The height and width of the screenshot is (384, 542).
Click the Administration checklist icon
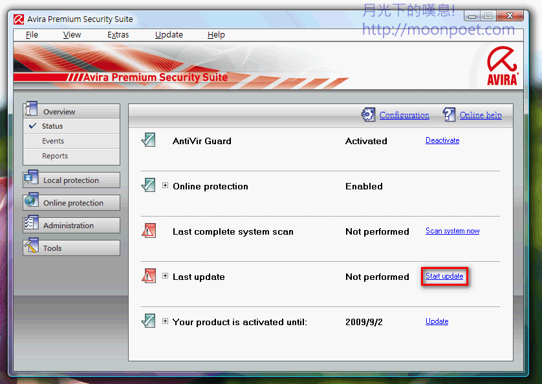31,224
